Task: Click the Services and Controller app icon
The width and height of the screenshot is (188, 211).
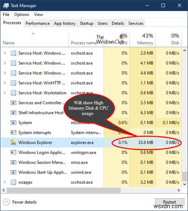Action: point(13,103)
